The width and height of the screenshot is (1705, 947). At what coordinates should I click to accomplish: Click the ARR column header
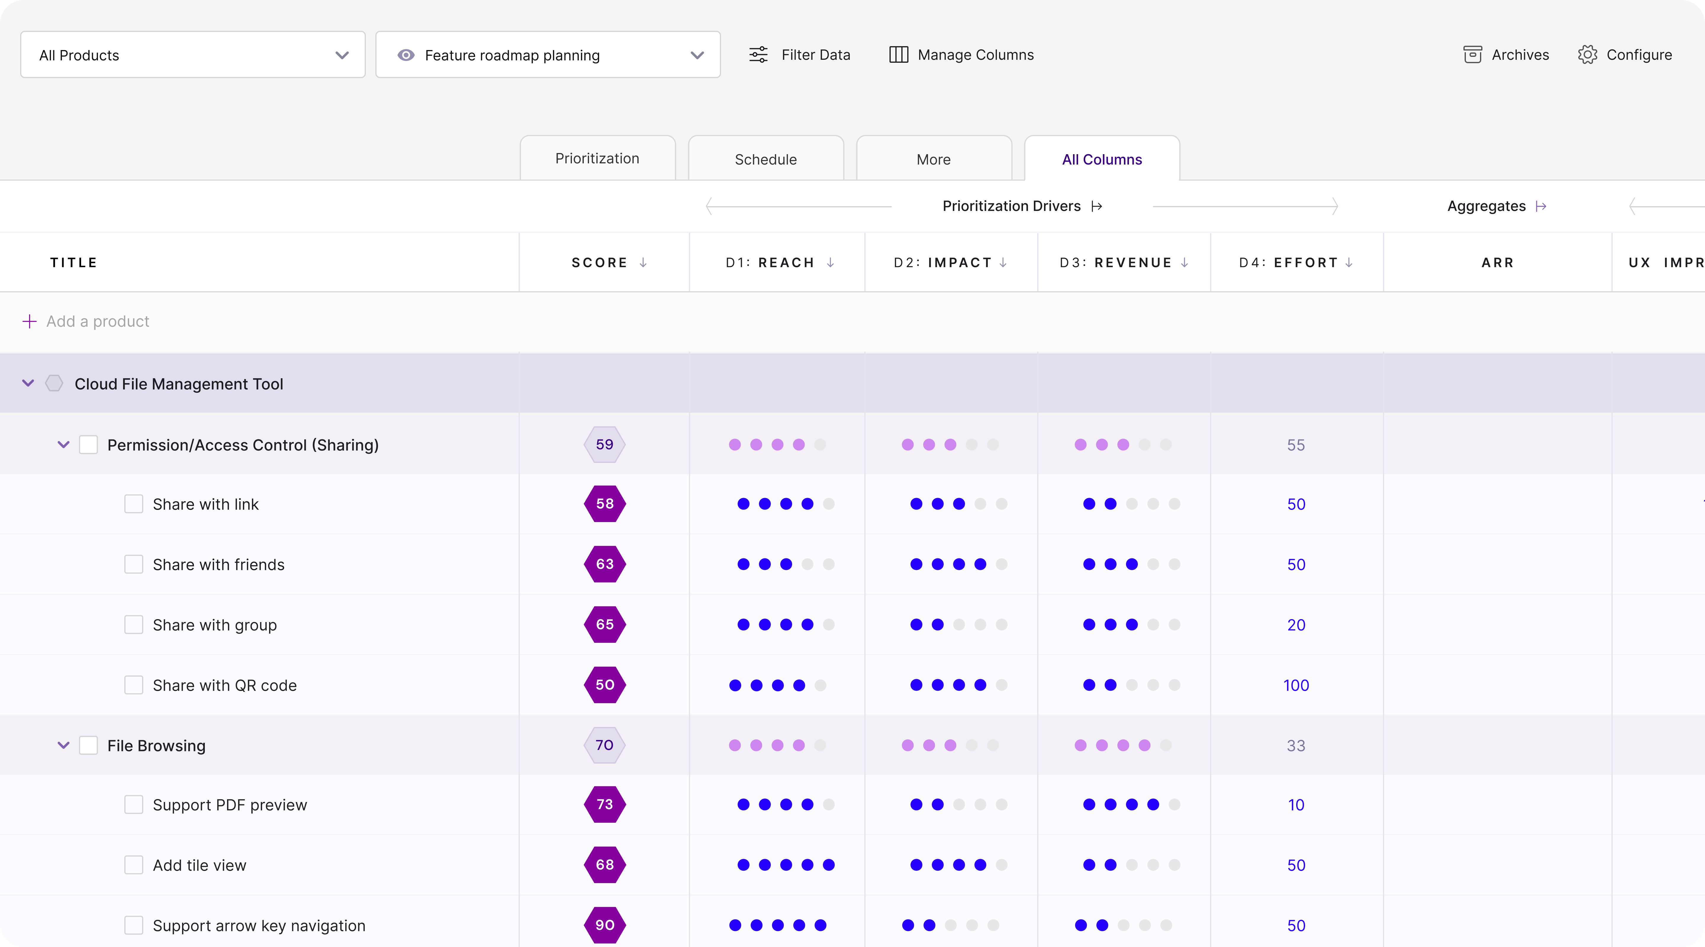tap(1497, 263)
